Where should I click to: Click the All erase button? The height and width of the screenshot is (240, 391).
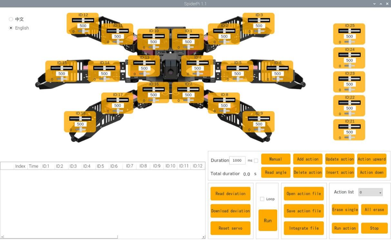point(374,209)
